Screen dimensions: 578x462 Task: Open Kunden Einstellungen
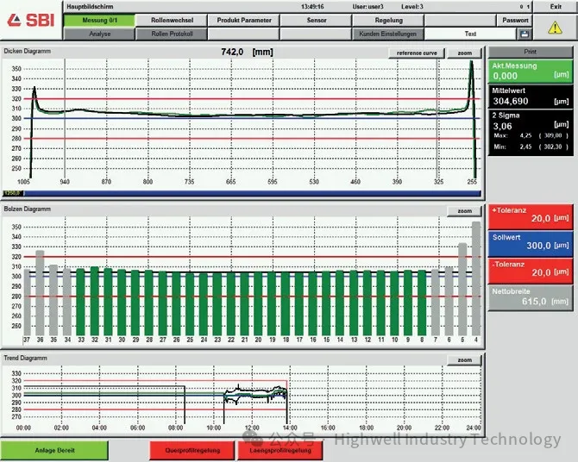(x=388, y=34)
